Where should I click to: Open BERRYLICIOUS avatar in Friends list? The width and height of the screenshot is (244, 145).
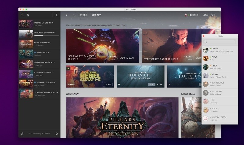206,84
